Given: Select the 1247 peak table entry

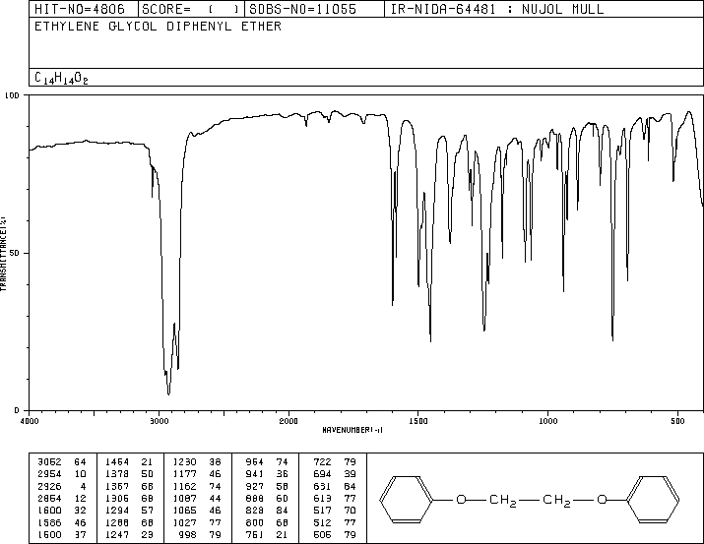Looking at the screenshot, I should (129, 534).
